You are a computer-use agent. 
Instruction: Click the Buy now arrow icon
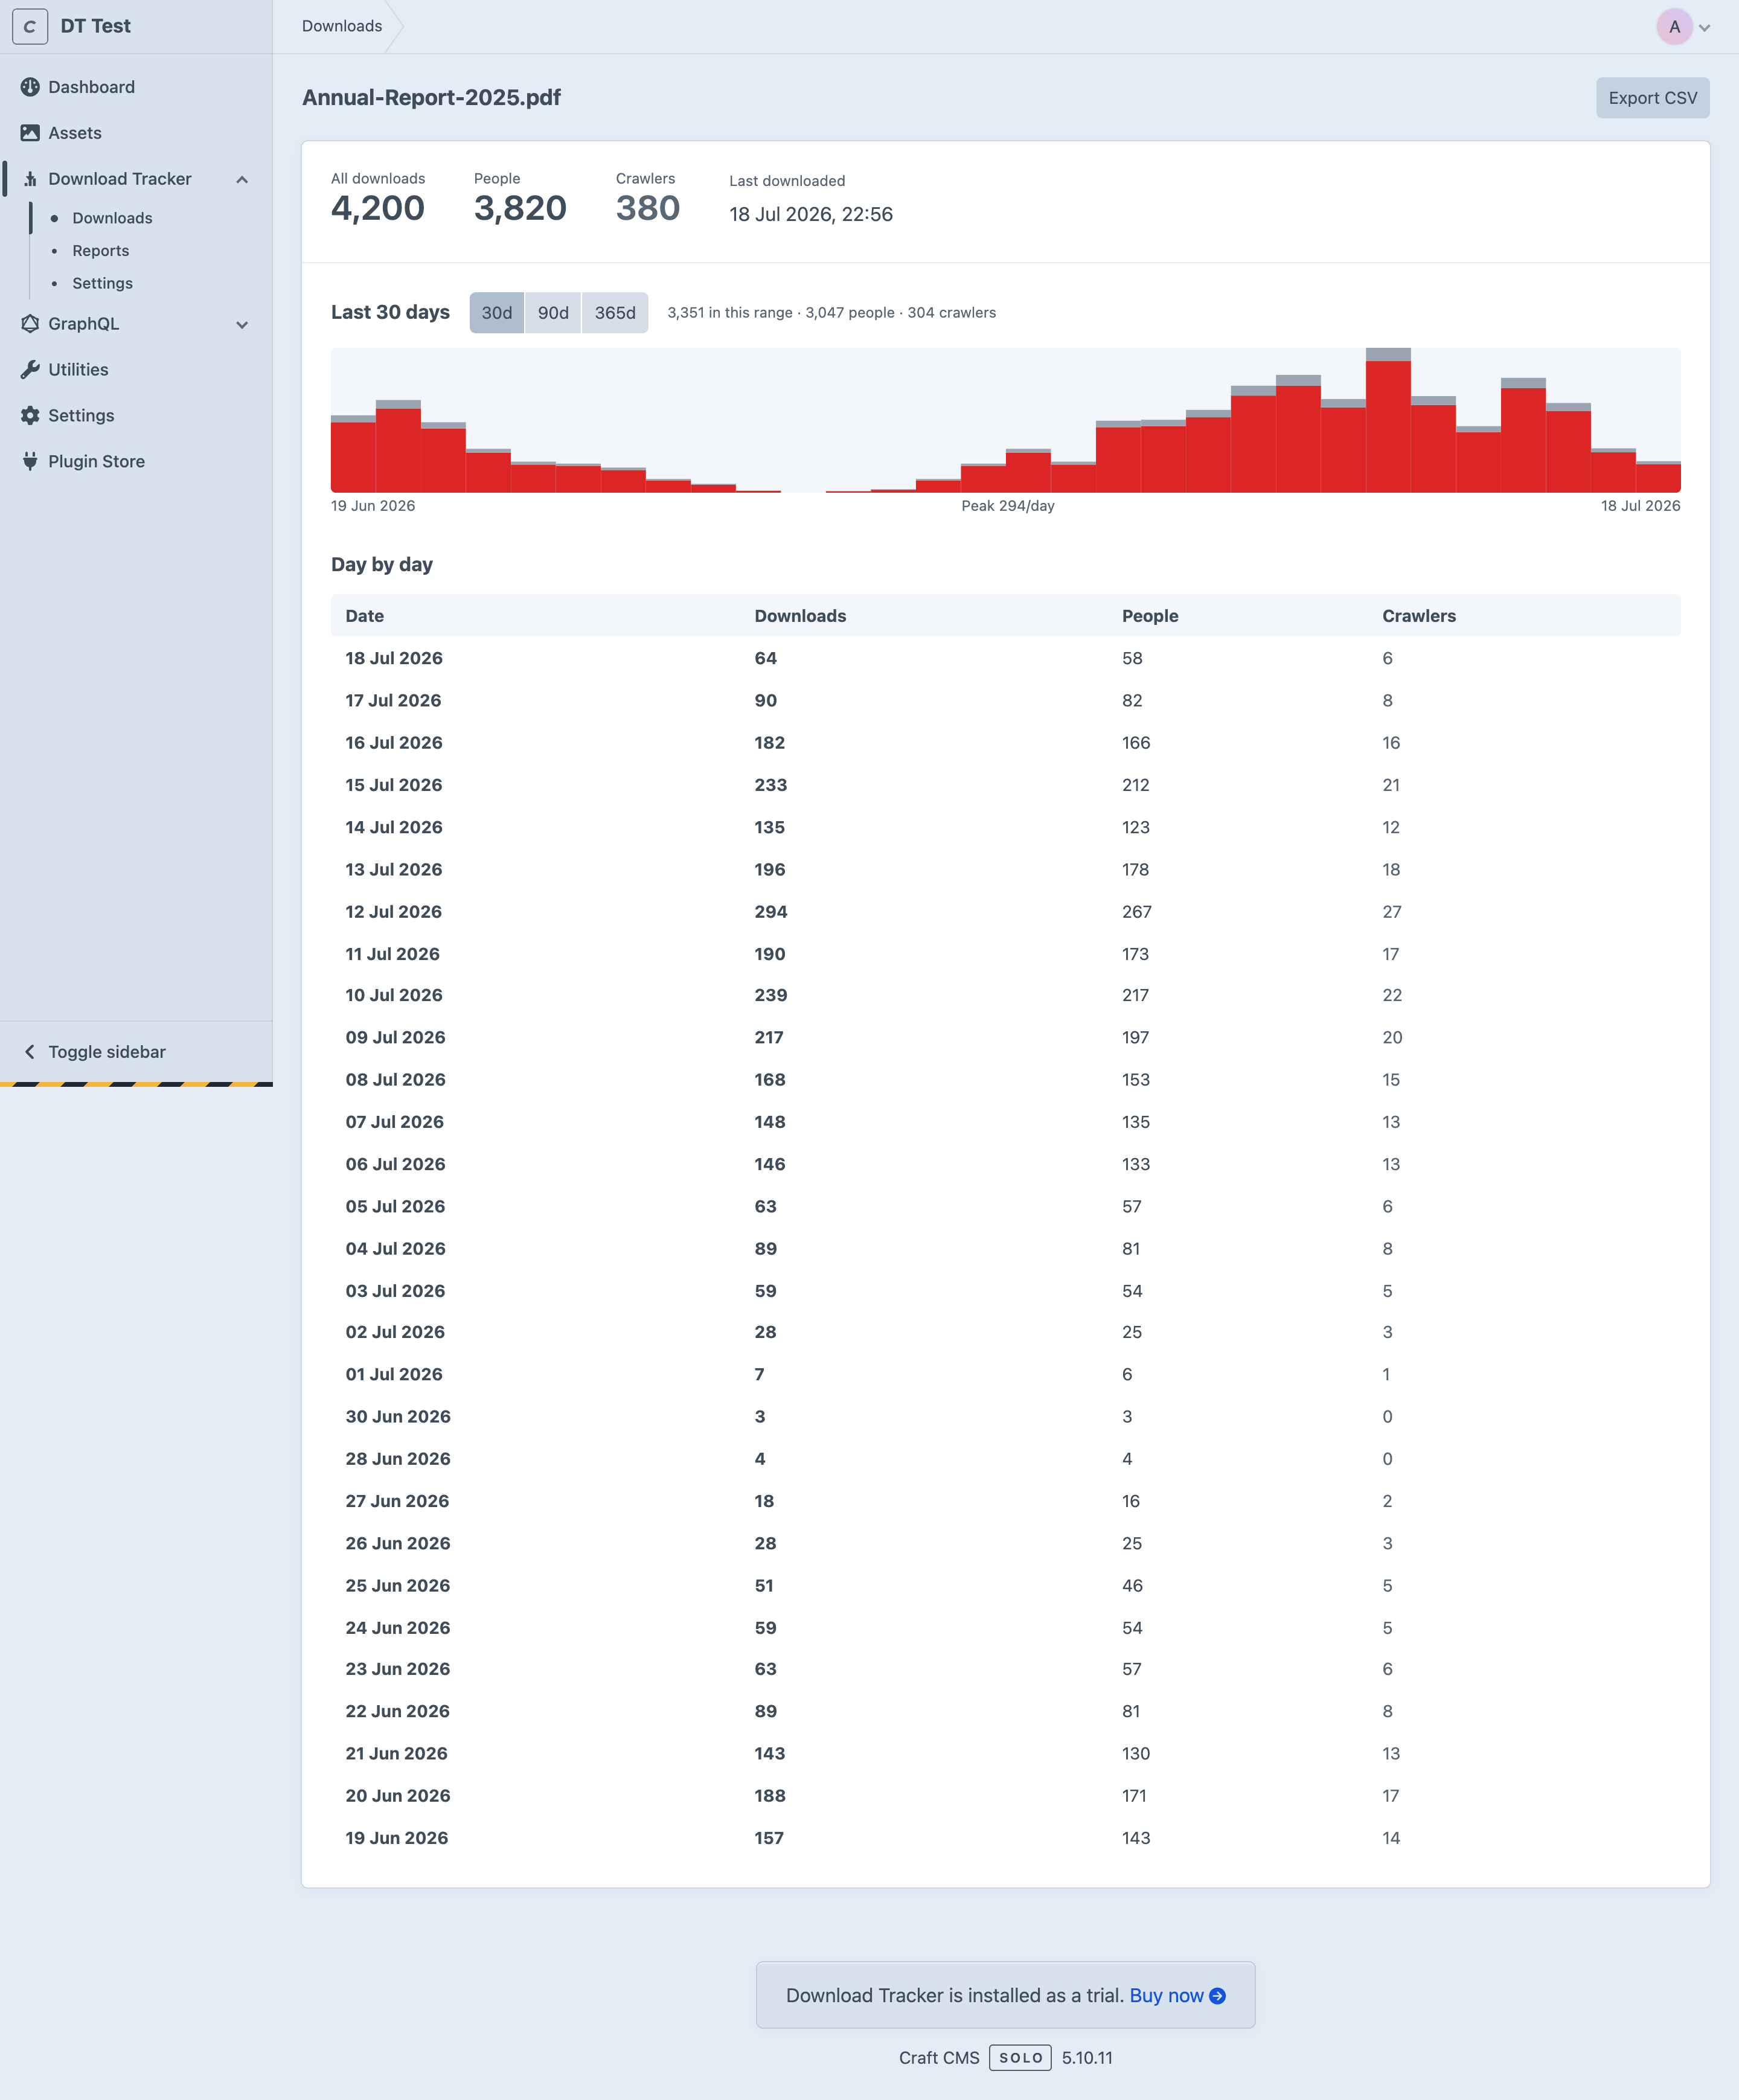tap(1218, 1996)
